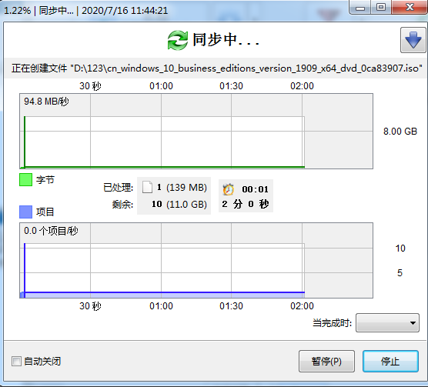
Task: Click the 暂停(P) button
Action: pyautogui.click(x=326, y=362)
